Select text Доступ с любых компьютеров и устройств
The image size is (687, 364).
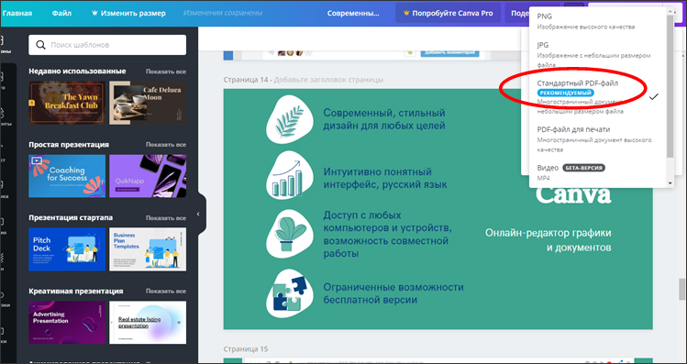[x=388, y=235]
